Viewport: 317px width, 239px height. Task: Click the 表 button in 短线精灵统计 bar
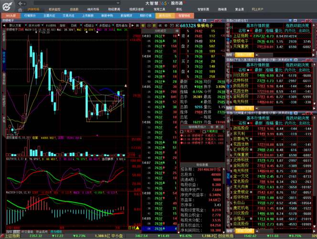pyautogui.click(x=217, y=127)
